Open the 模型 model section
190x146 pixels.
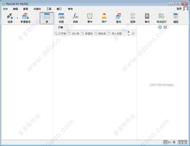[176, 18]
